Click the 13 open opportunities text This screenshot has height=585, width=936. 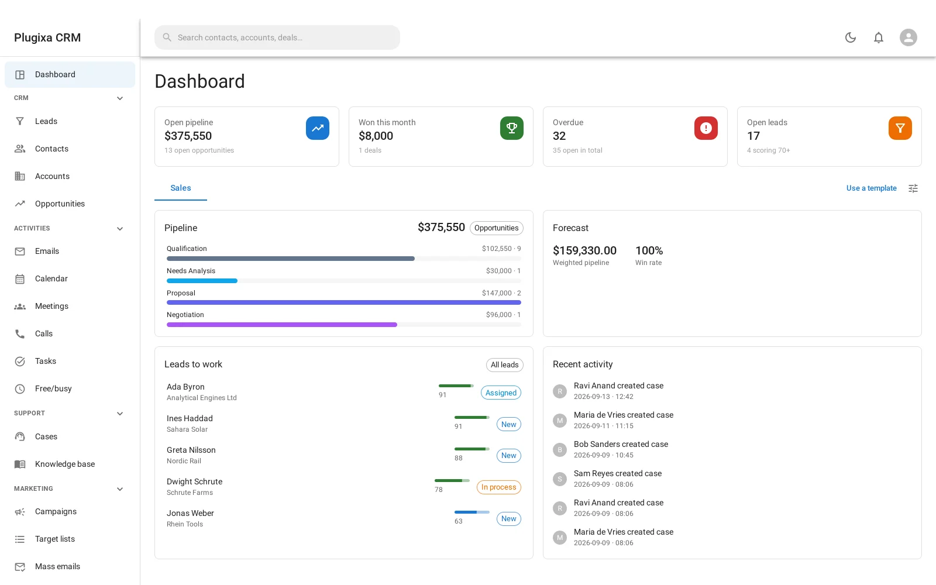[x=199, y=150]
